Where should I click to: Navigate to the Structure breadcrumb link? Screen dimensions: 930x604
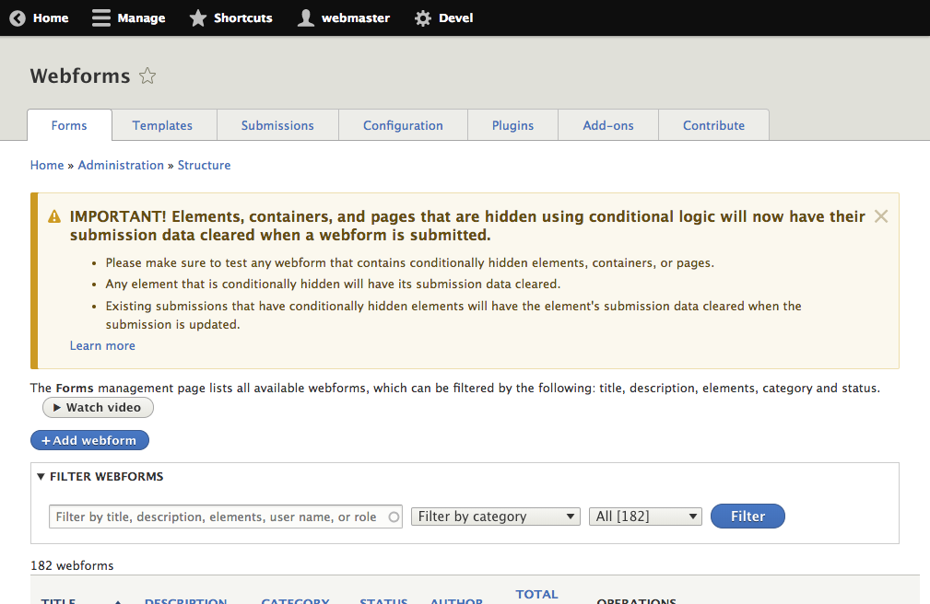(204, 165)
